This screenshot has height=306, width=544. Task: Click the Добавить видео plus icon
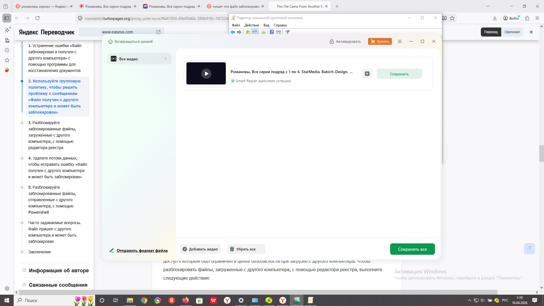(x=185, y=249)
